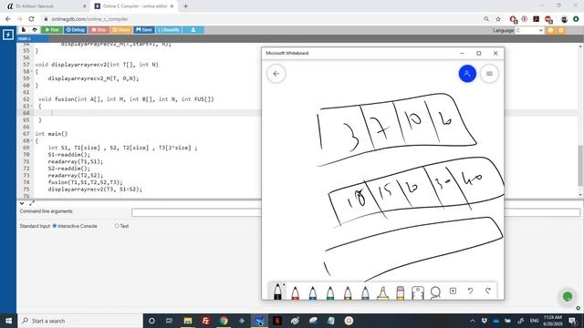Image resolution: width=584 pixels, height=328 pixels.
Task: Click the zoom magnifier icon in the address bar
Action: (x=486, y=19)
